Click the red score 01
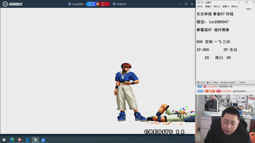This screenshot has width=255, height=143. coord(104,4)
